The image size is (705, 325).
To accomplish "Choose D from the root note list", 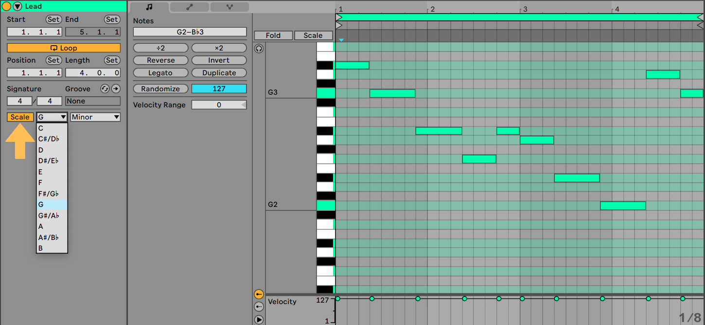I will click(x=52, y=150).
